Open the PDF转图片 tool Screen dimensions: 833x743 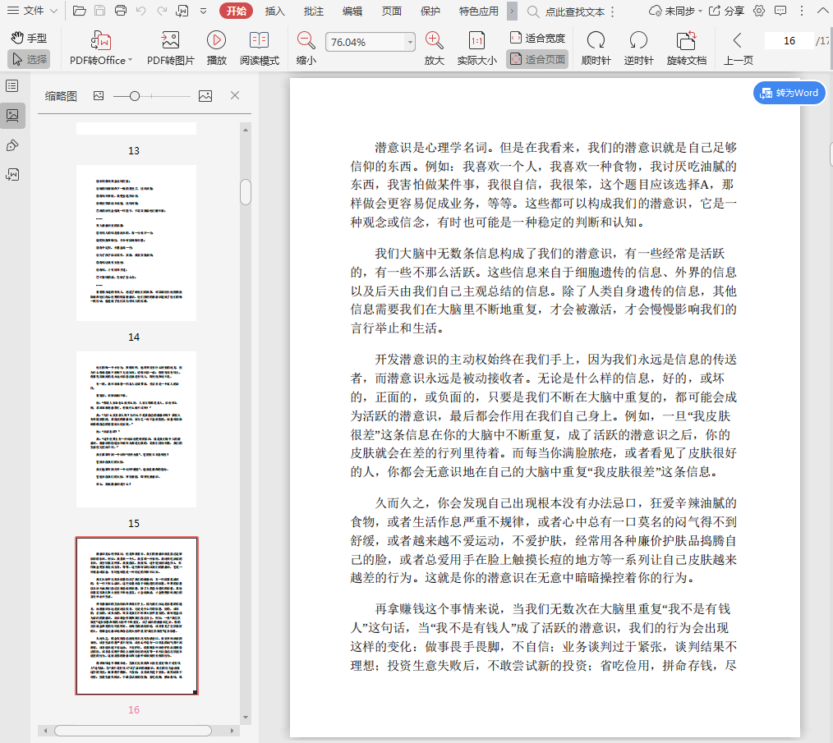[170, 40]
